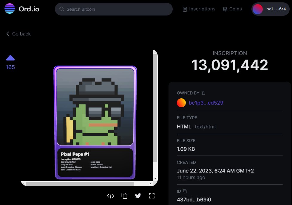Copy inscription ID with ID copy icon
The image size is (292, 205).
click(x=185, y=191)
